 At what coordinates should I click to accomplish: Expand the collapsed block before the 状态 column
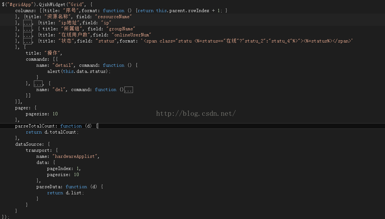coord(27,41)
